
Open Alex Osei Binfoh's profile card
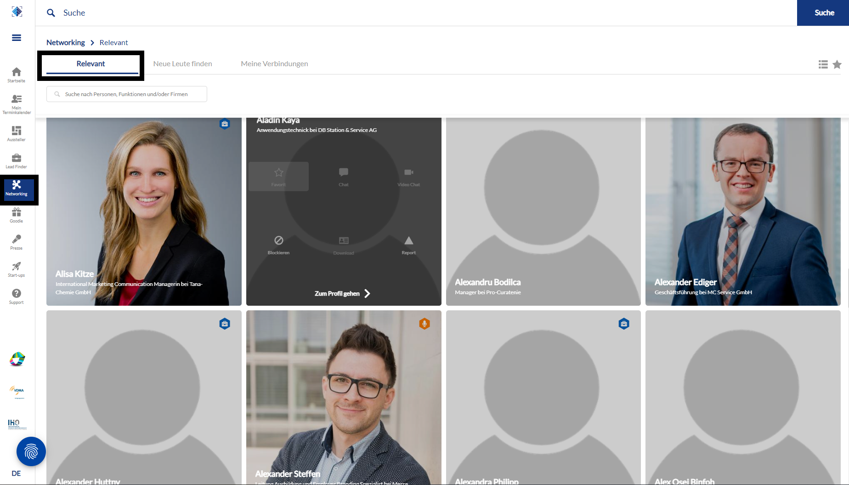click(x=743, y=398)
